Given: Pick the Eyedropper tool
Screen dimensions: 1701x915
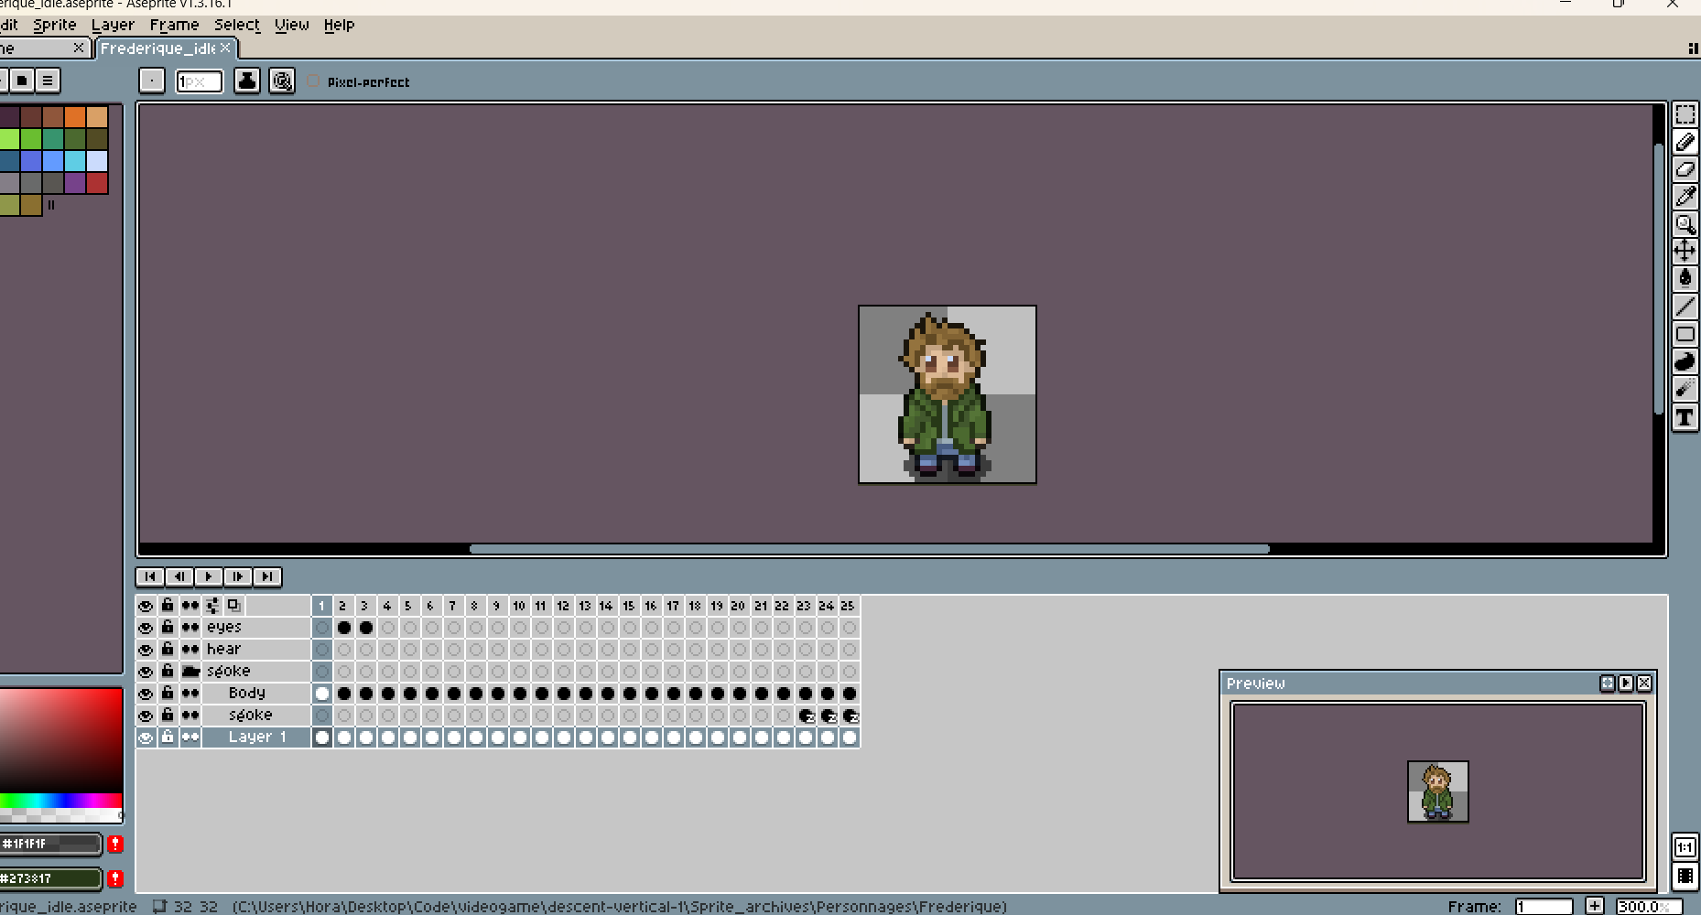Looking at the screenshot, I should [x=1685, y=197].
